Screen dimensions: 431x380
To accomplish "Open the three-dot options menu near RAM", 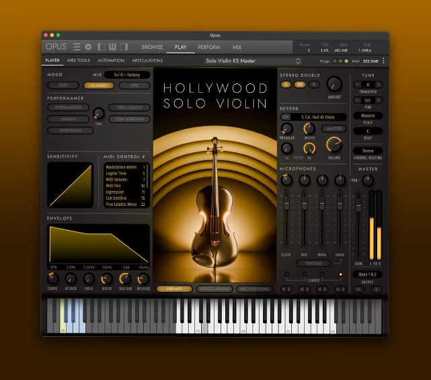I will [x=383, y=61].
